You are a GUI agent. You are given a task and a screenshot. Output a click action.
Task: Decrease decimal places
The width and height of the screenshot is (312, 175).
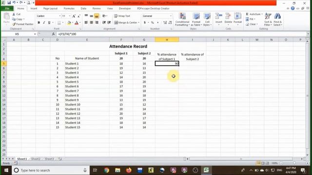point(170,23)
